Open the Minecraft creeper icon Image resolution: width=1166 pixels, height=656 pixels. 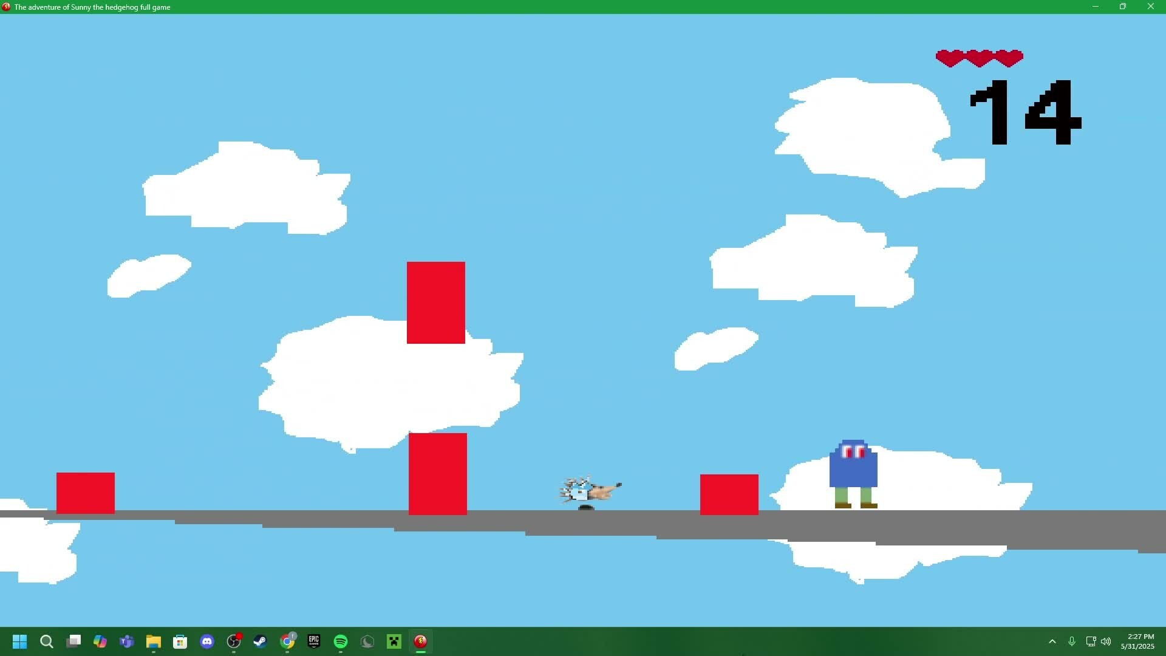click(x=394, y=641)
